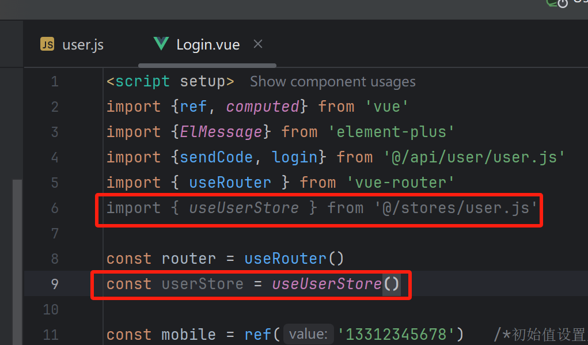Switch to the user.js tab

pyautogui.click(x=71, y=44)
